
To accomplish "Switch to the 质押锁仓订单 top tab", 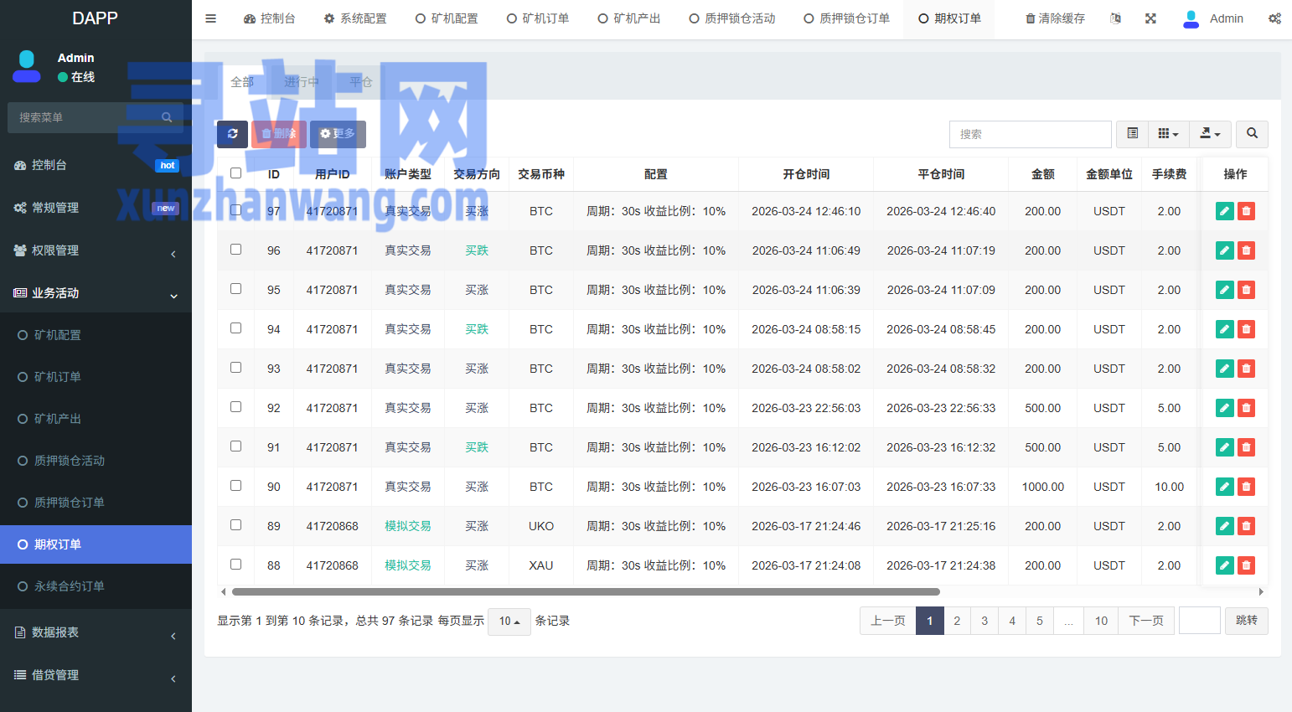I will pos(846,18).
